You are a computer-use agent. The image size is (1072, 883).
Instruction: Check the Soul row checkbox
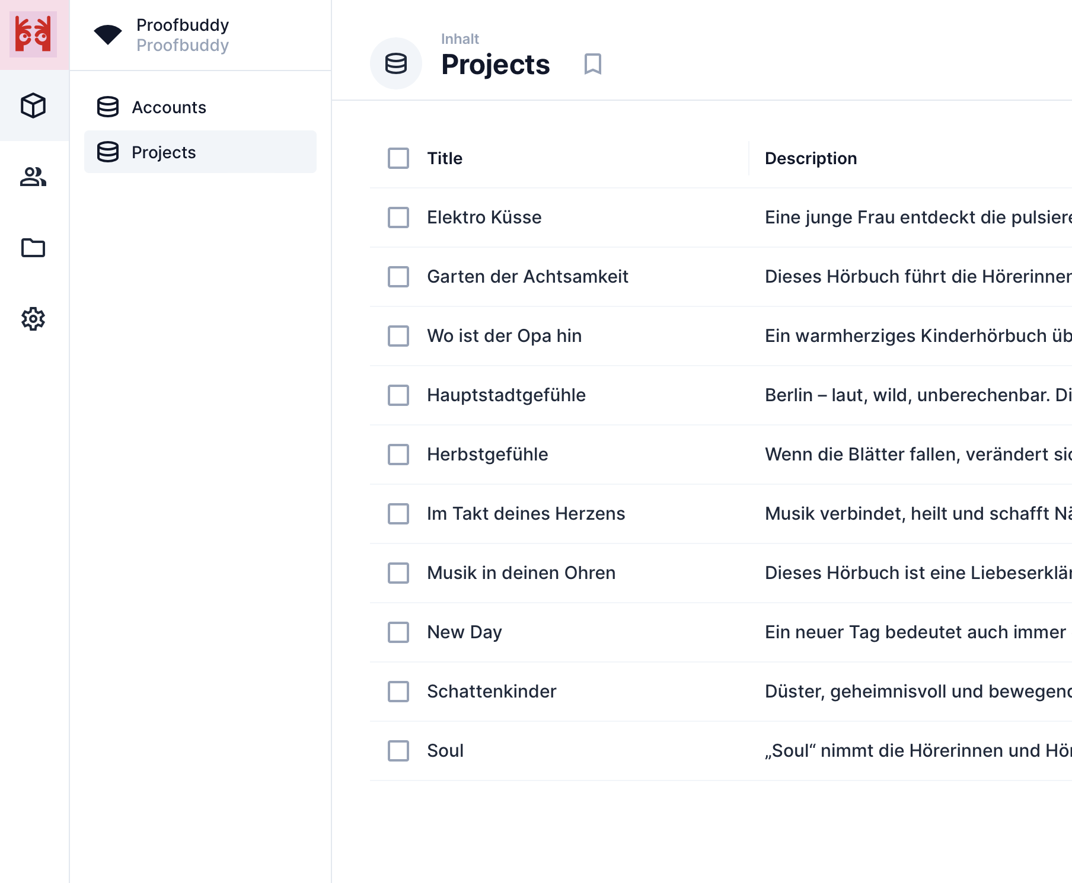point(398,751)
